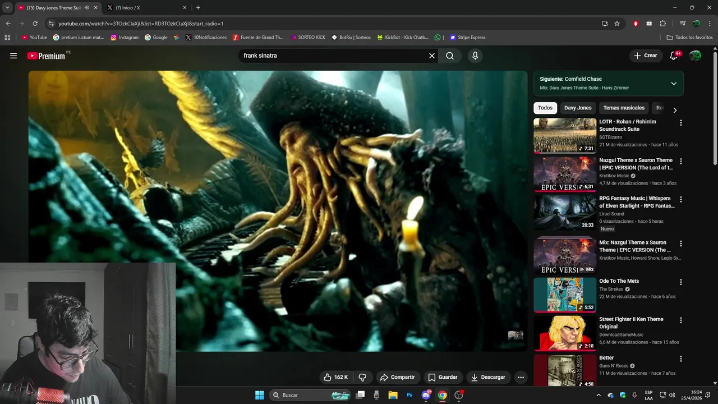Show hidden system tray icons

click(599, 395)
